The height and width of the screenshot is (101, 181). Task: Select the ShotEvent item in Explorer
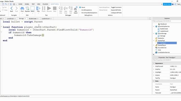click(163, 24)
